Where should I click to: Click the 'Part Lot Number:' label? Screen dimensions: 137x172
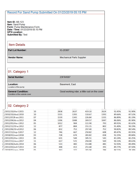pos(17,50)
